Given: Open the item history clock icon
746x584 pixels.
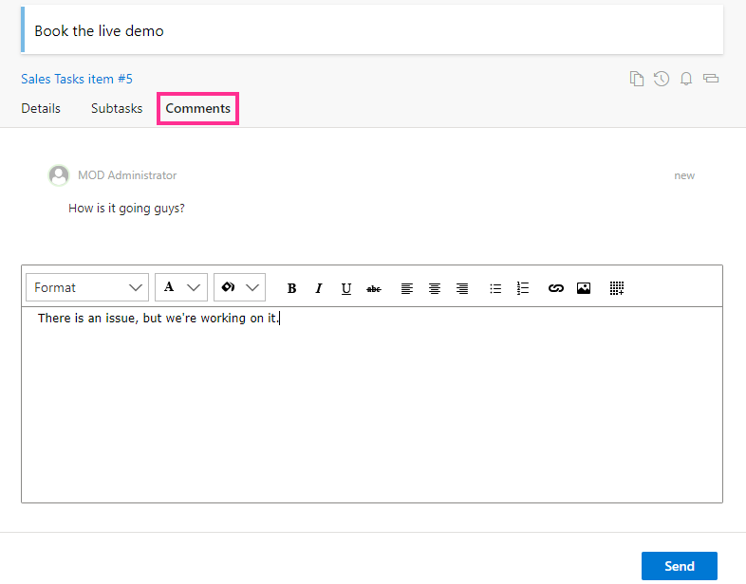Looking at the screenshot, I should click(662, 79).
